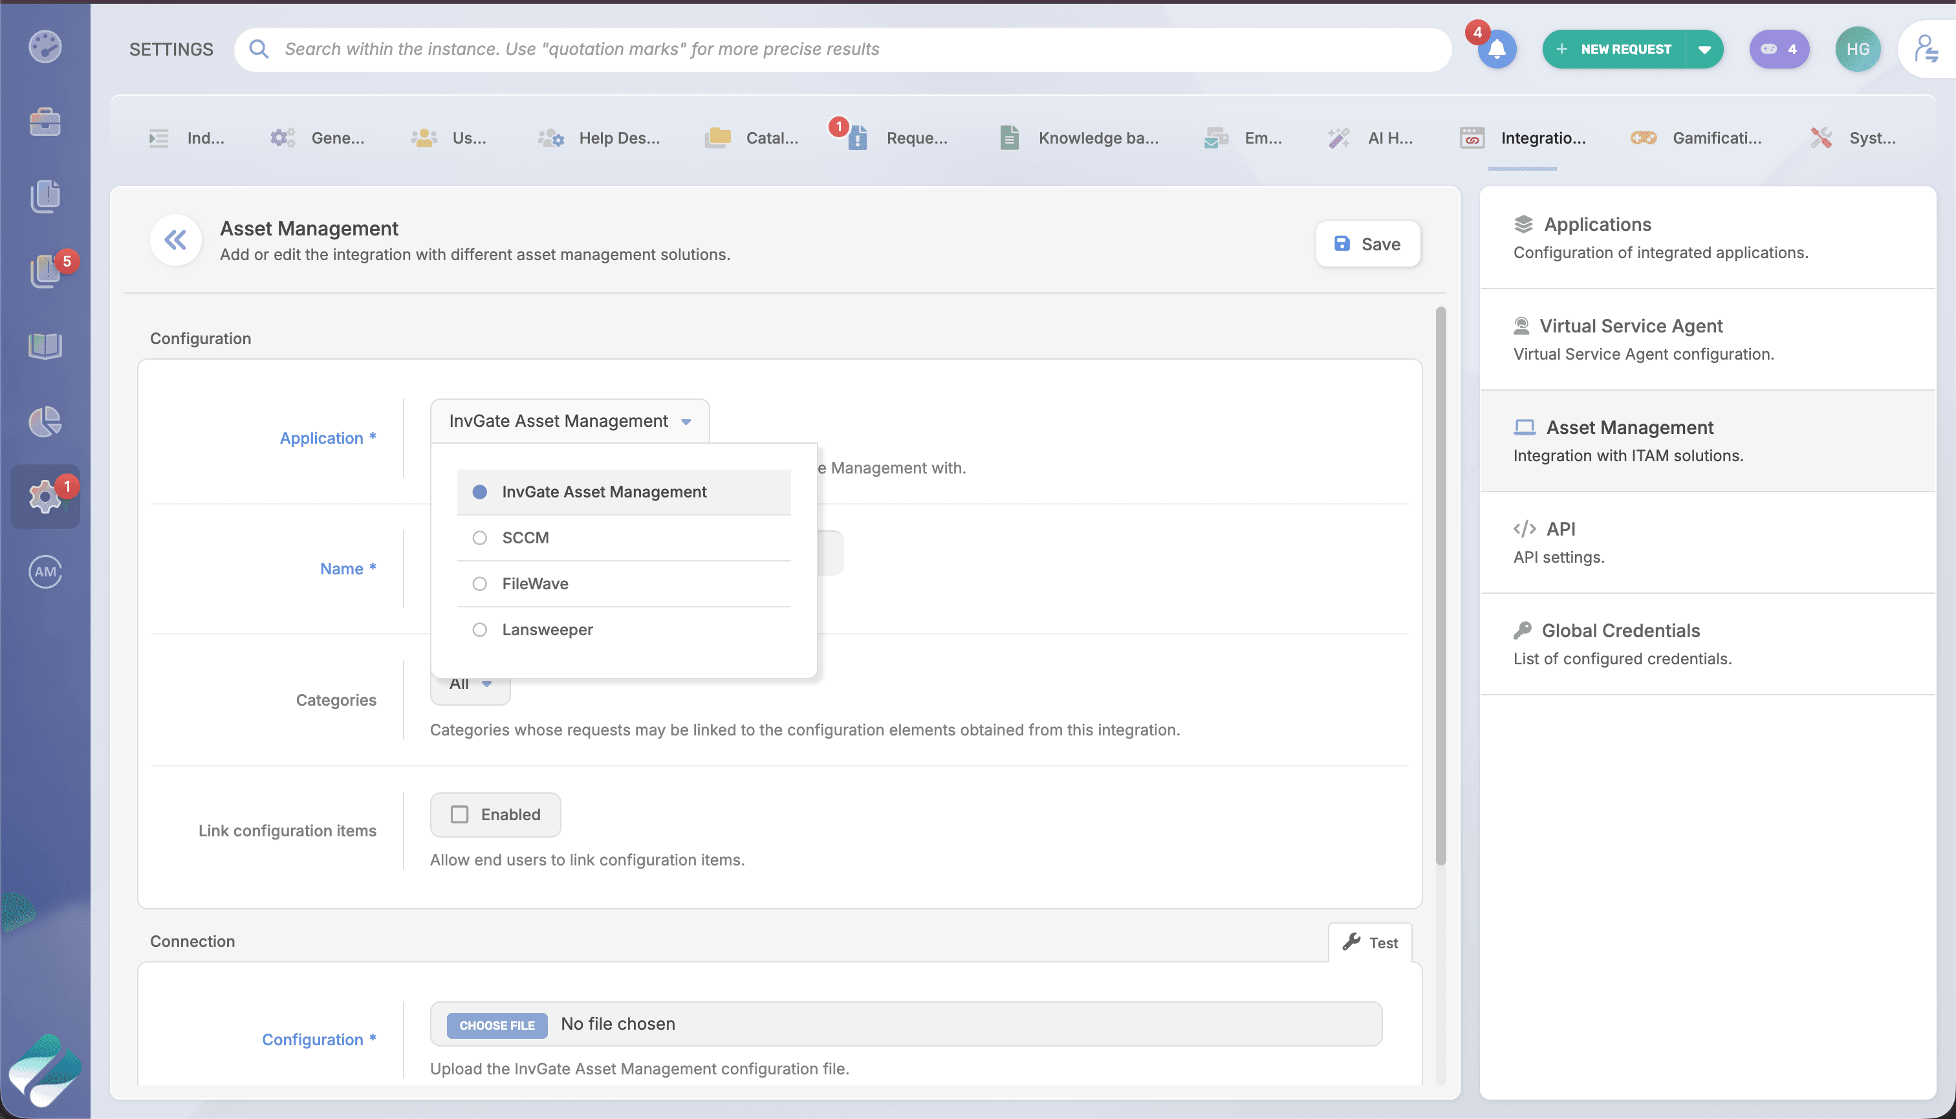Image resolution: width=1956 pixels, height=1119 pixels.
Task: Click the Catalog tab folder icon
Action: pos(718,138)
